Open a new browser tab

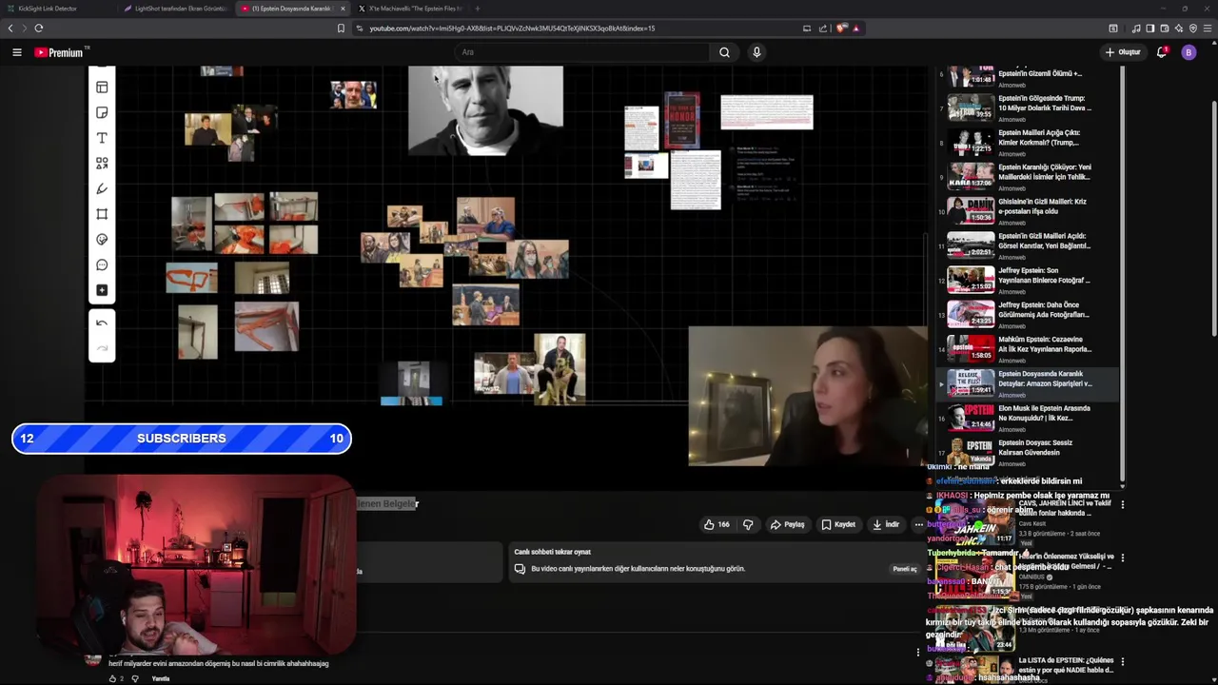[x=478, y=9]
